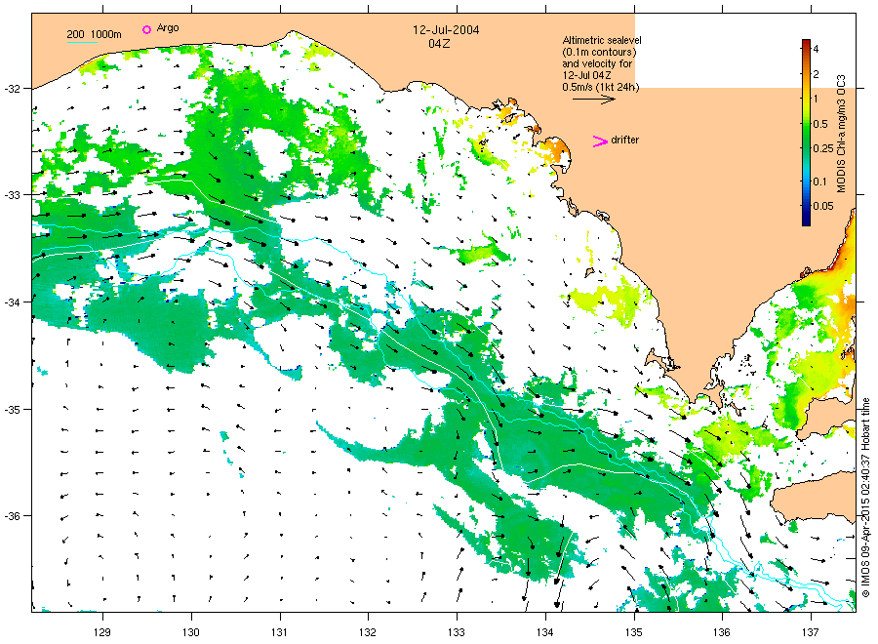Click the '(0.1m contours)' legend text

pyautogui.click(x=599, y=52)
